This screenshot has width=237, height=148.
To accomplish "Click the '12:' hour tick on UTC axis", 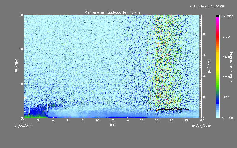I will tap(113, 120).
